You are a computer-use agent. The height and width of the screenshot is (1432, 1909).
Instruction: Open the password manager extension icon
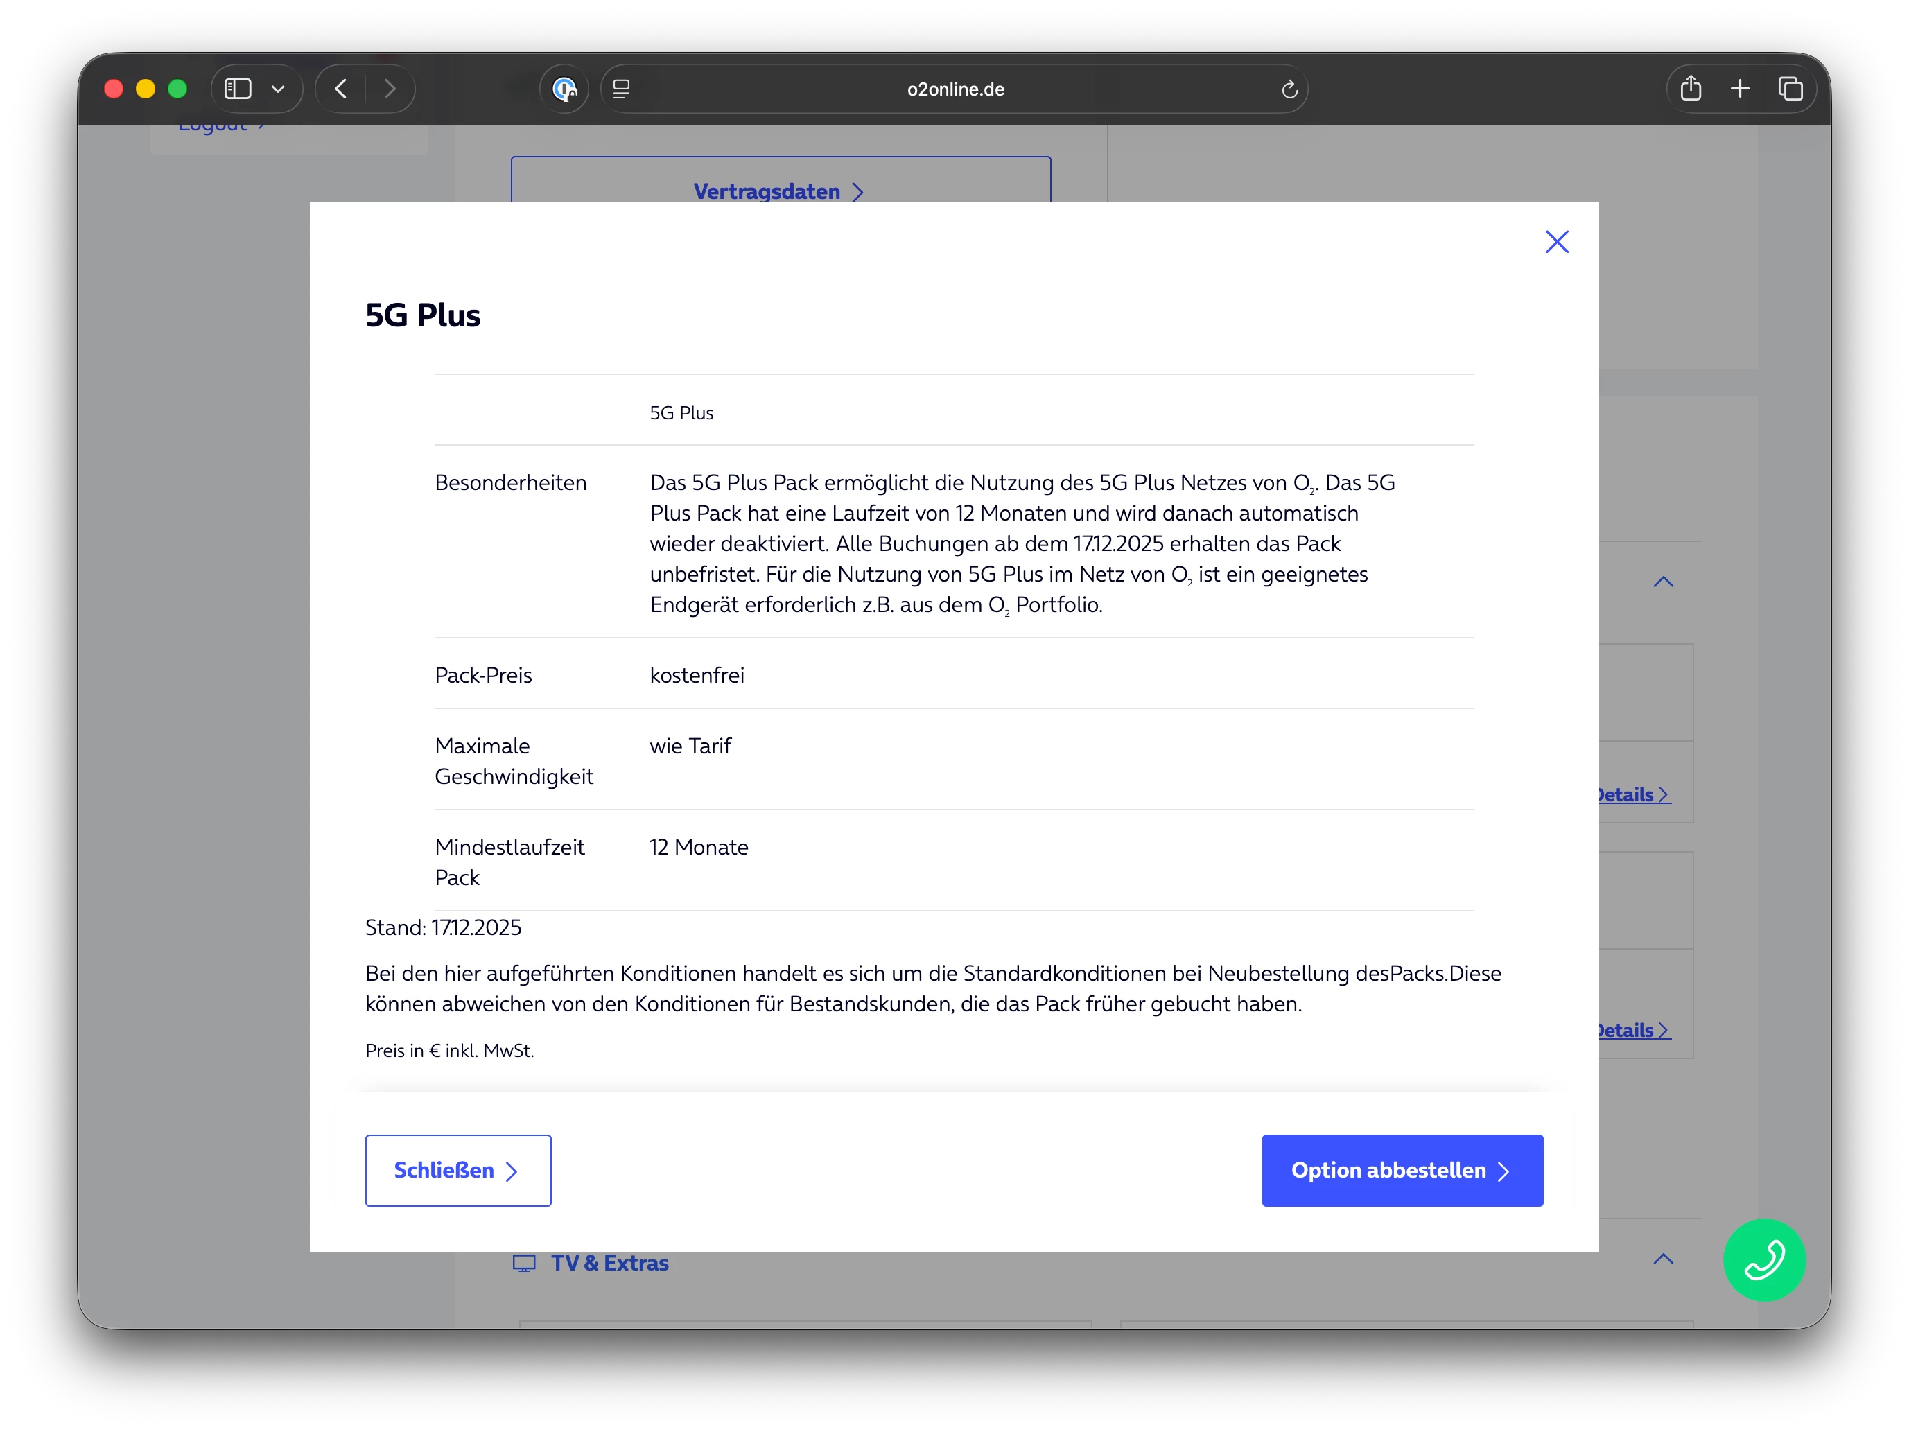(564, 89)
